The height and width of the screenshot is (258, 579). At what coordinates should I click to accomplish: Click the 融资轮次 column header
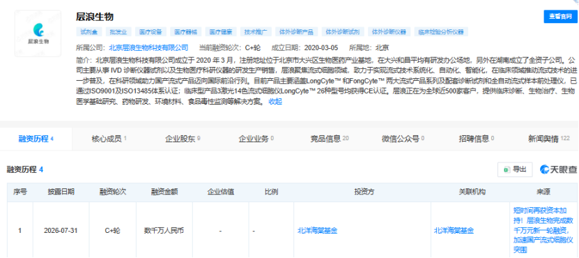tap(113, 192)
